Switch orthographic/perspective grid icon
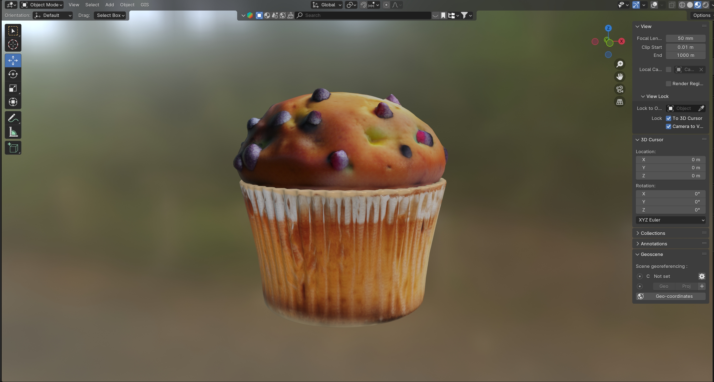Screen dimensions: 714x382 (619, 102)
